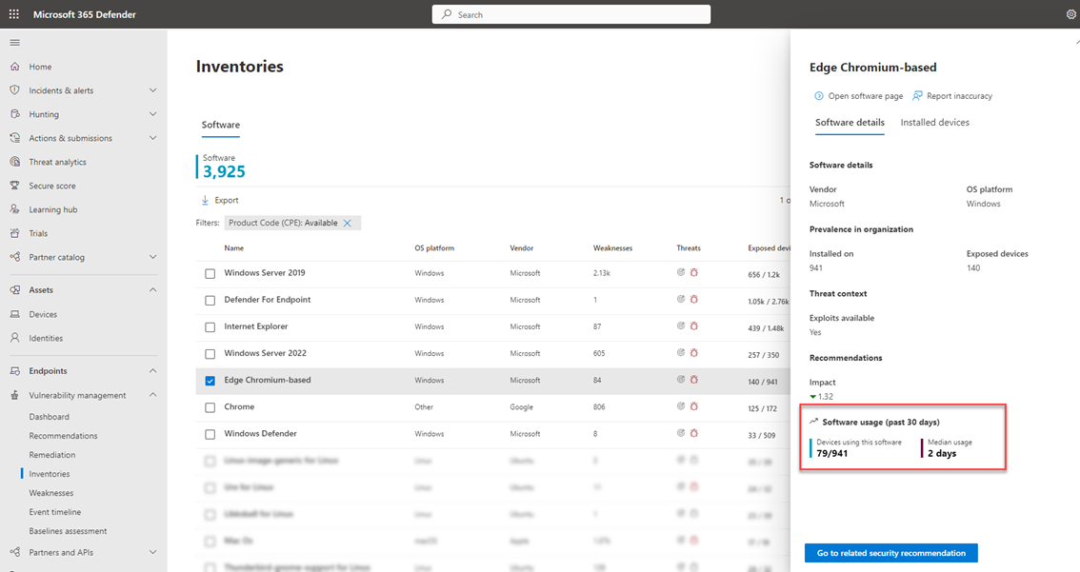This screenshot has width=1080, height=572.
Task: Click the Open software page icon
Action: click(819, 96)
